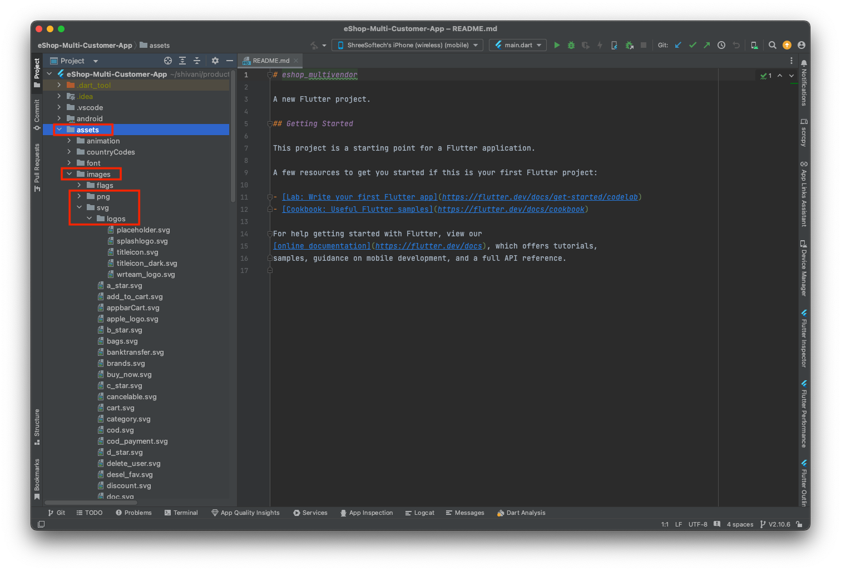Expand the .dart_tool folder
Screen dimensions: 841x571
[59, 85]
